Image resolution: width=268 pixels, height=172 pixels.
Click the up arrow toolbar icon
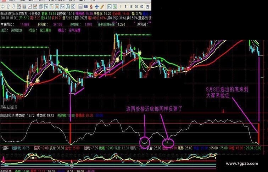click(x=8, y=7)
